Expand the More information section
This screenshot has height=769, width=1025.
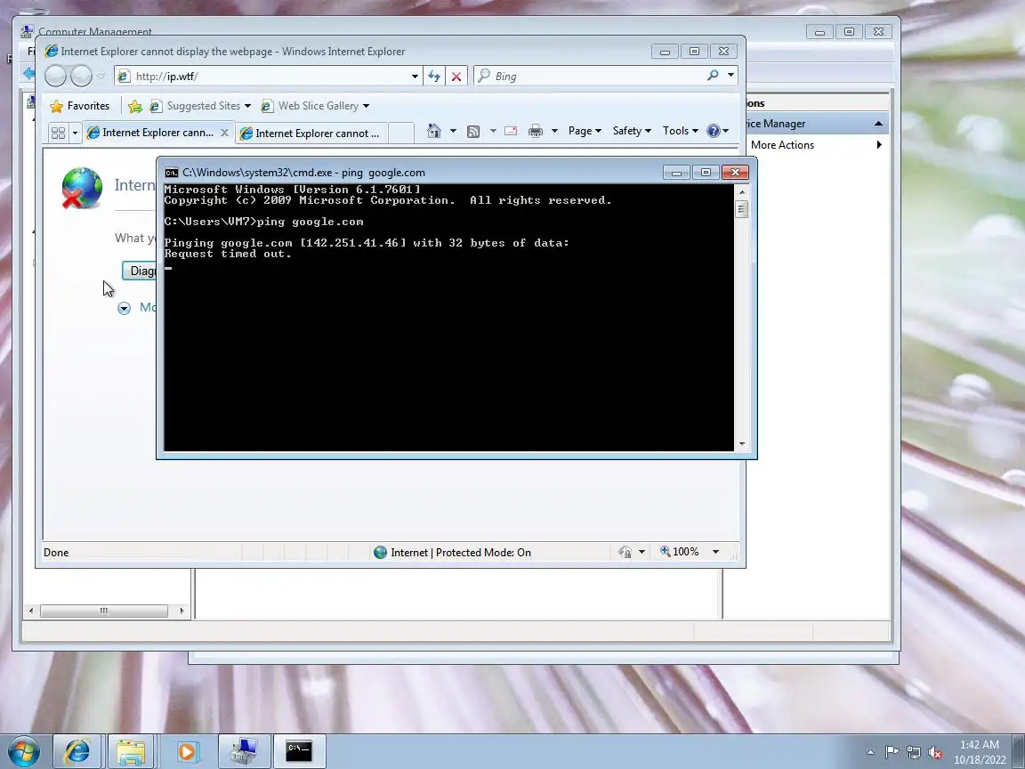(x=125, y=308)
